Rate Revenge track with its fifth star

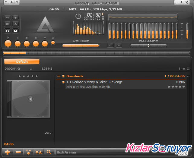coord(184,87)
